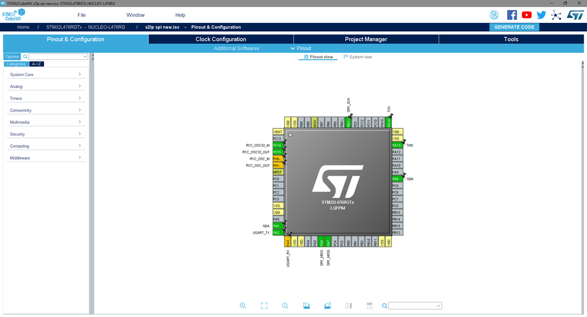Switch to Categories view
This screenshot has width=587, height=317.
pos(16,64)
